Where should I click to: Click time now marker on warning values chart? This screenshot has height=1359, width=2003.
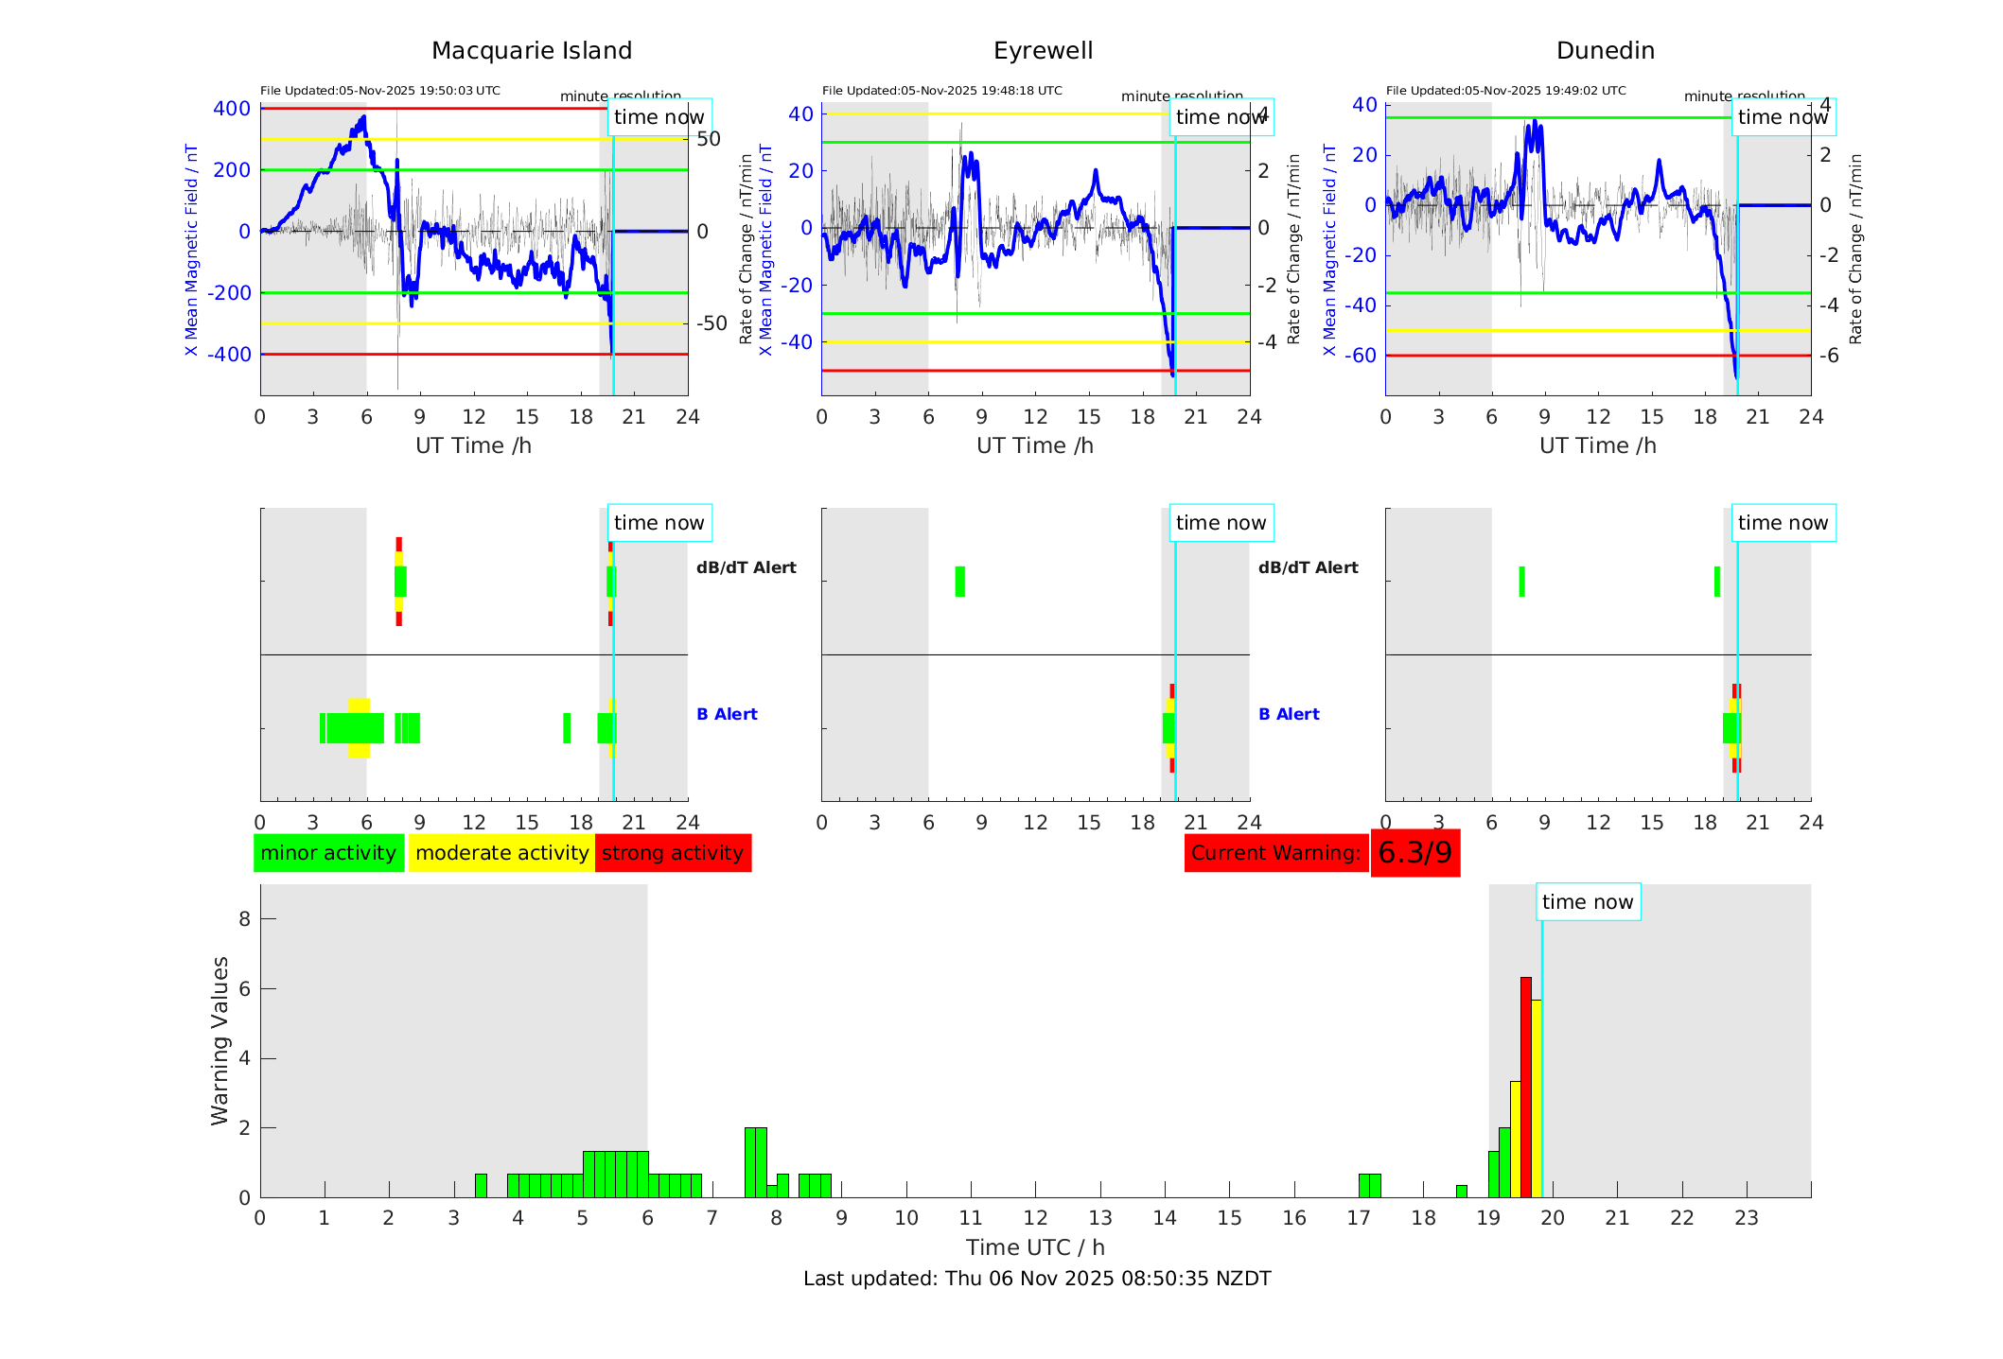tap(1588, 902)
